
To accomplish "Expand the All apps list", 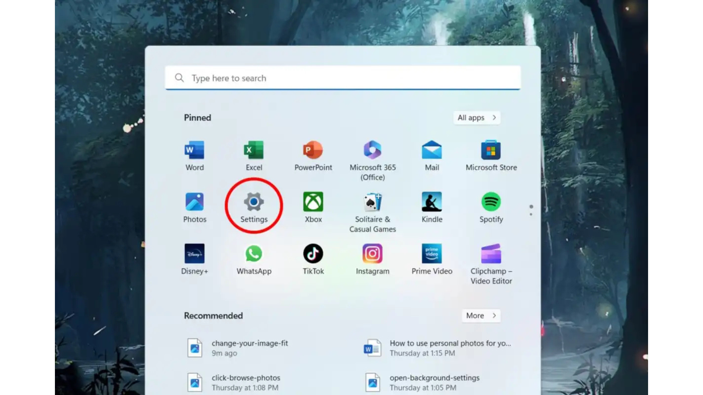I will point(476,117).
